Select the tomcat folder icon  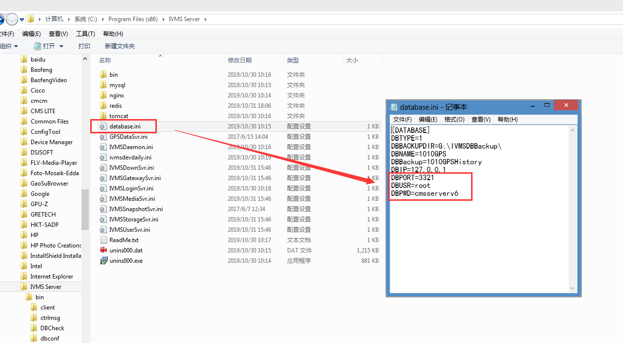click(103, 116)
